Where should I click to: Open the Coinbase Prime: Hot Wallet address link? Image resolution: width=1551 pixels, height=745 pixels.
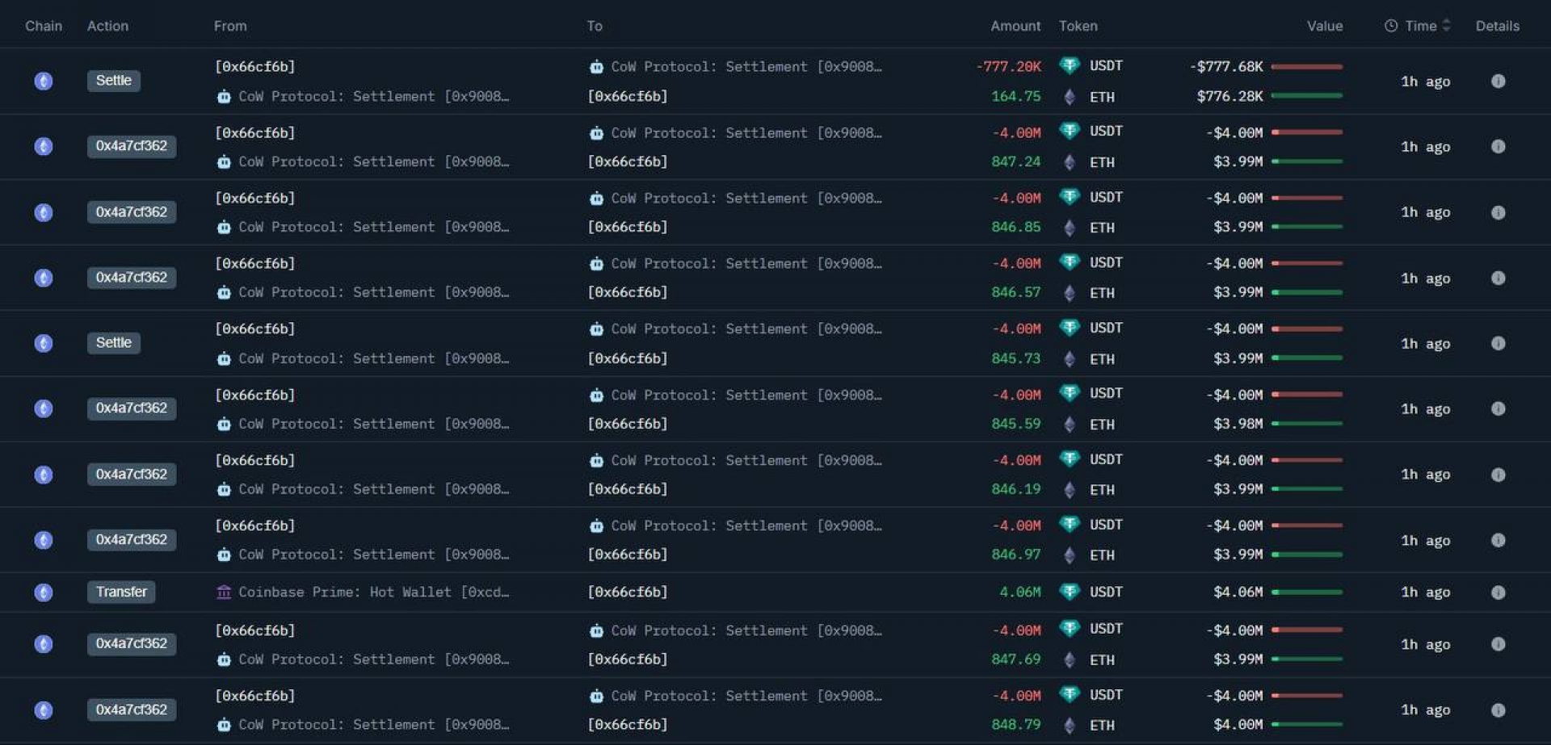pyautogui.click(x=373, y=592)
